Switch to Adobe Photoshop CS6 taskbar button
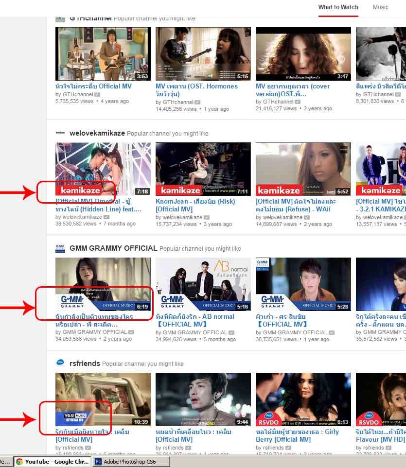Viewport: 406px width, 468px height. coord(131,462)
